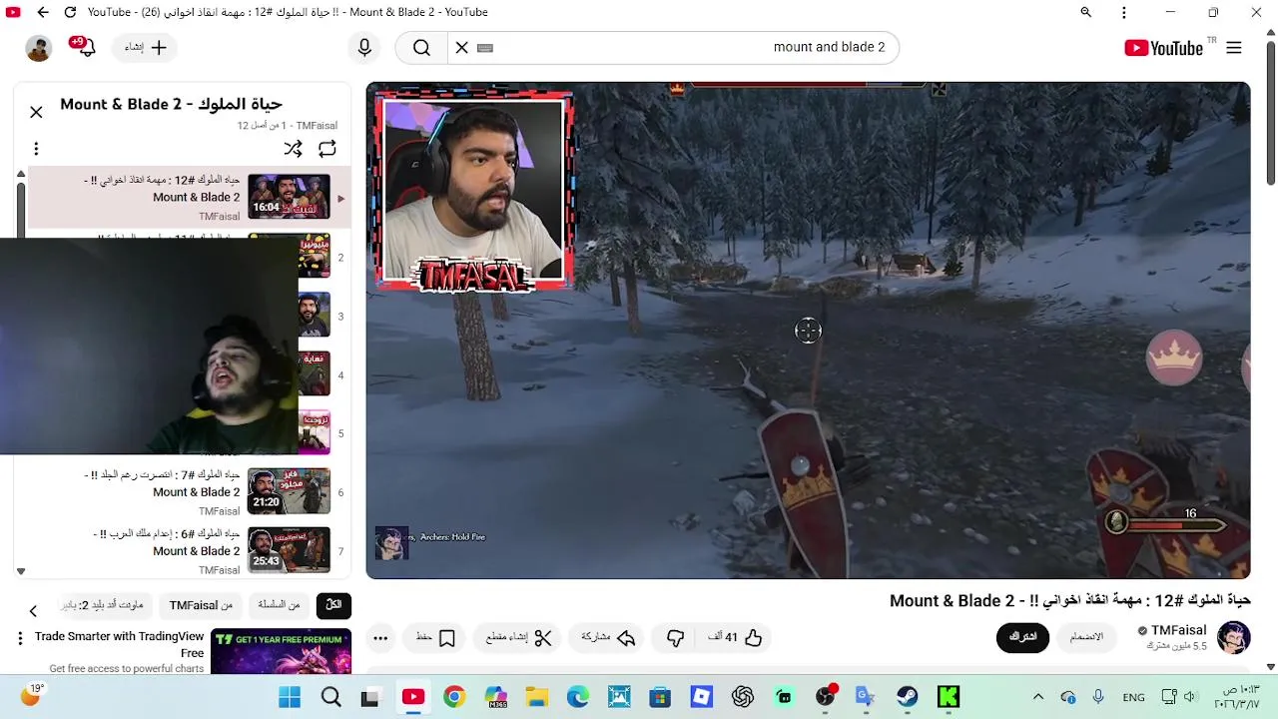
Task: Open ChatGPT from the taskbar
Action: pos(742,697)
